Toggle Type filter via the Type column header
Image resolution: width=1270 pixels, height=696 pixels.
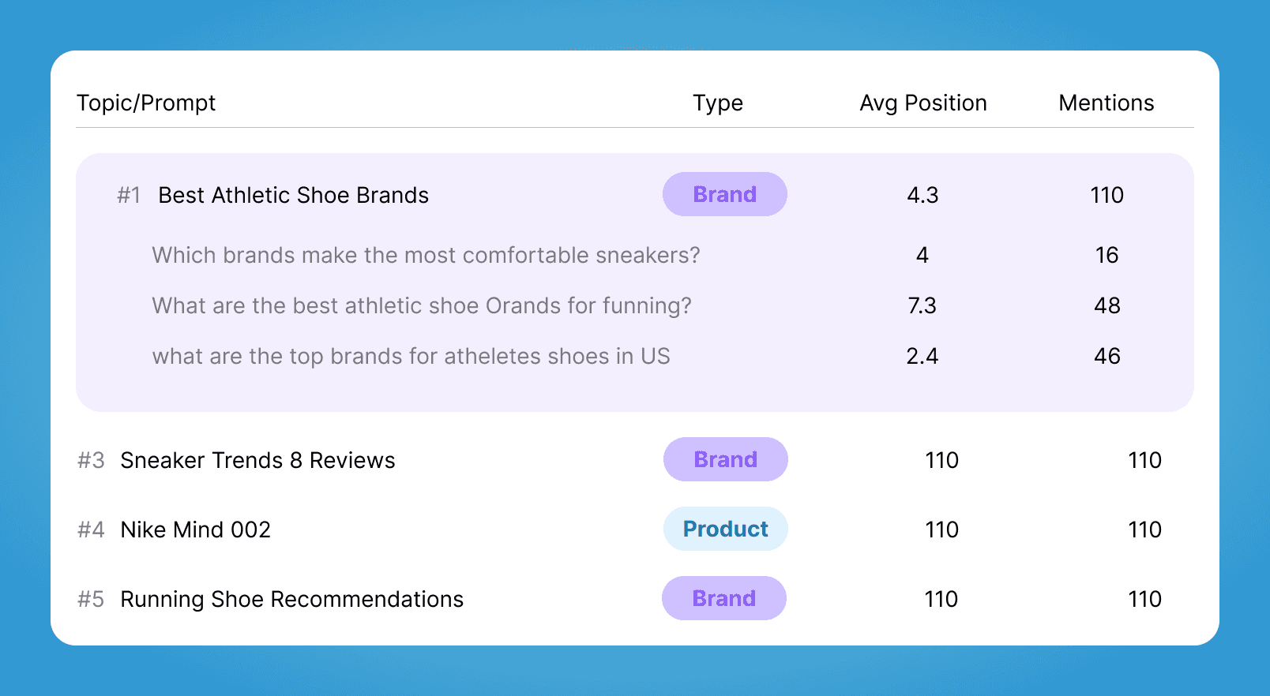717,103
